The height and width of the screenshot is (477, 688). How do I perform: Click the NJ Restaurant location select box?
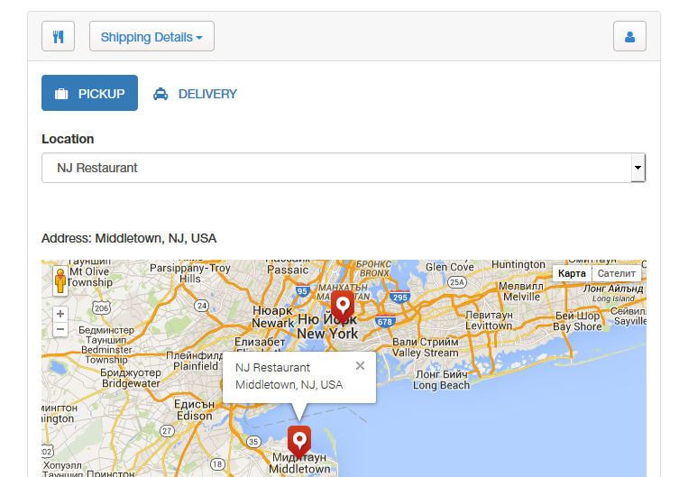click(x=344, y=168)
